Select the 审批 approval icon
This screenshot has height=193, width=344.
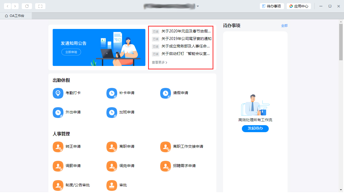pos(112,185)
